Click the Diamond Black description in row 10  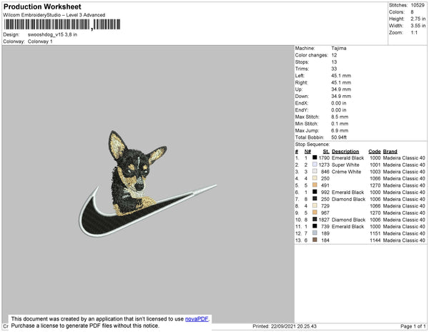(348, 220)
